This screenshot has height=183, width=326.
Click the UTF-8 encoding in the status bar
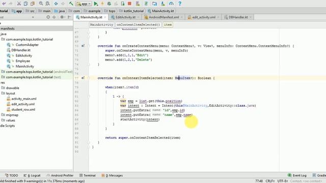pyautogui.click(x=282, y=181)
